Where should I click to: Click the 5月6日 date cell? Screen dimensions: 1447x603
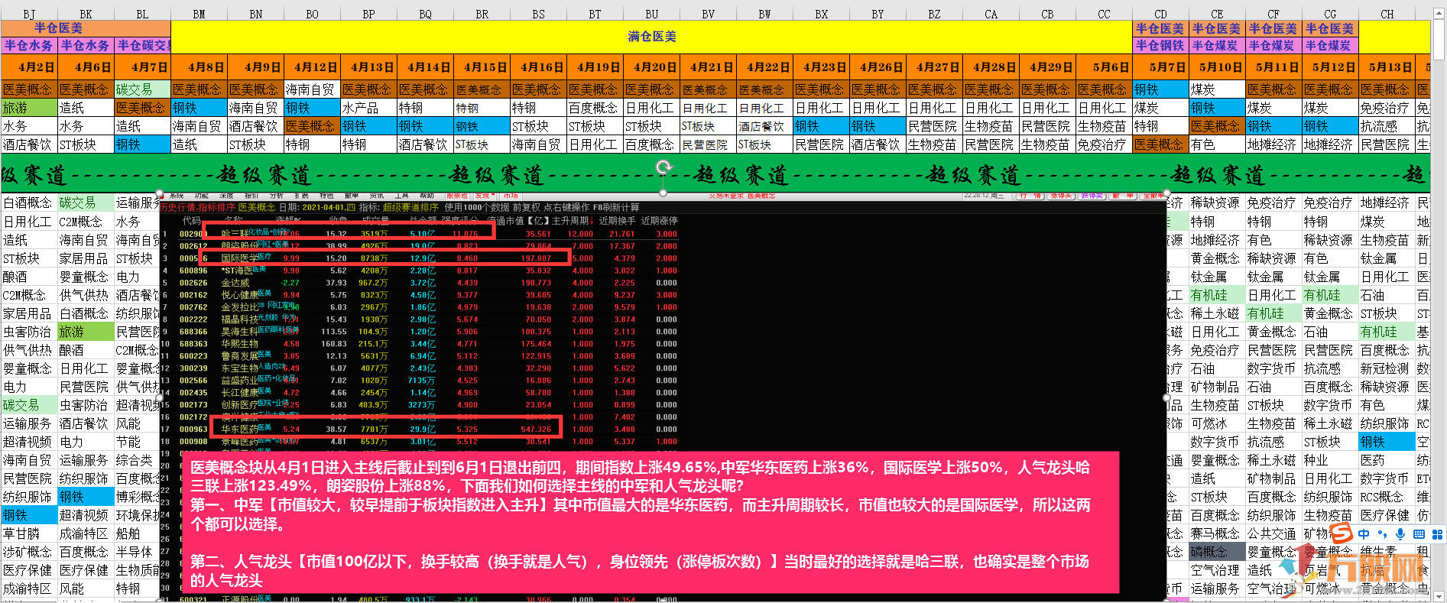point(1104,66)
